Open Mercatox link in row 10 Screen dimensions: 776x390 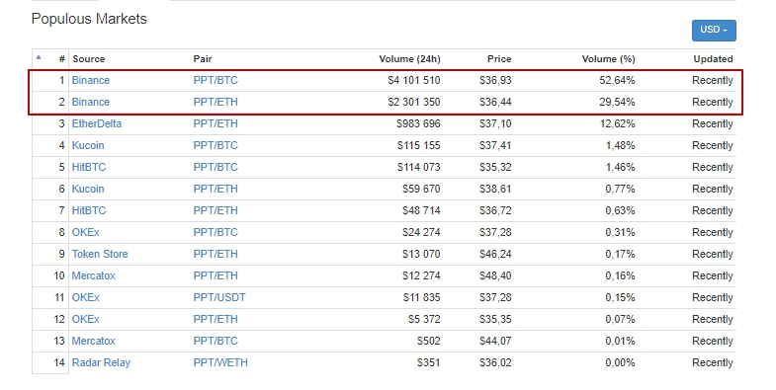tap(93, 275)
